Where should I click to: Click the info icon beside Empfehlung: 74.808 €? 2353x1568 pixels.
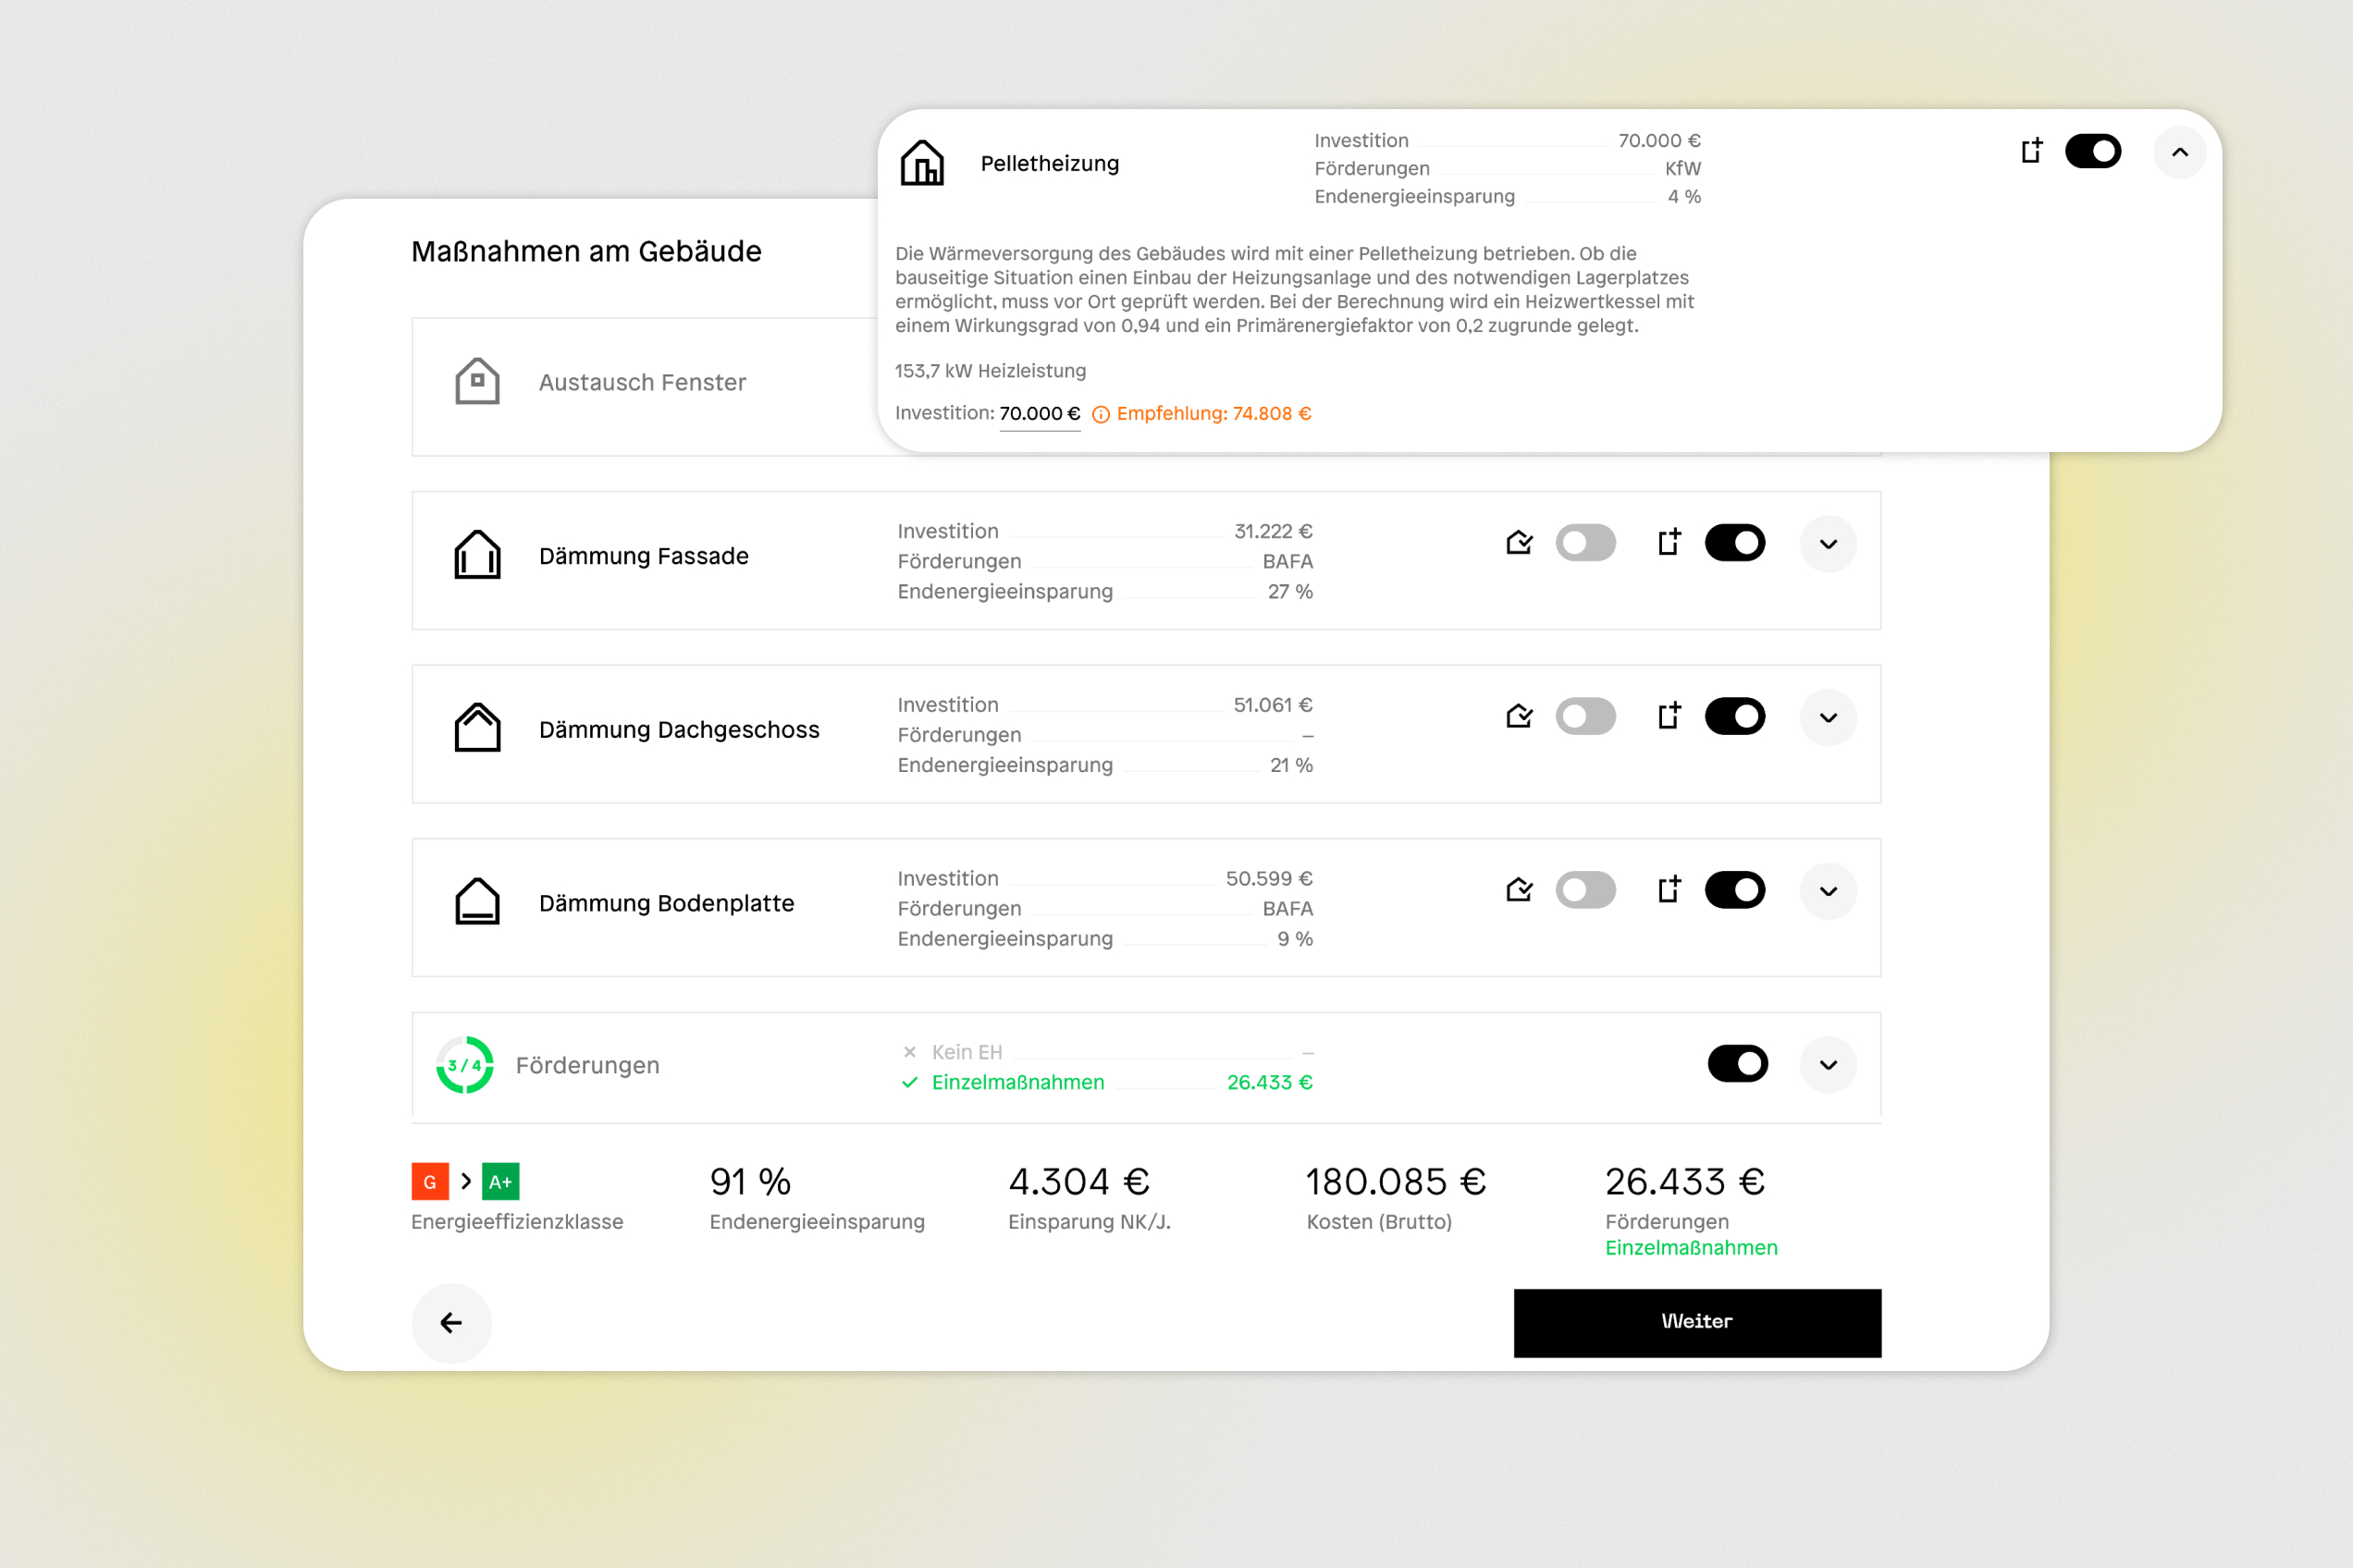[x=1102, y=414]
